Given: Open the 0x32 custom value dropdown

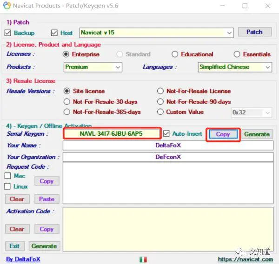Looking at the screenshot, I should [x=252, y=112].
